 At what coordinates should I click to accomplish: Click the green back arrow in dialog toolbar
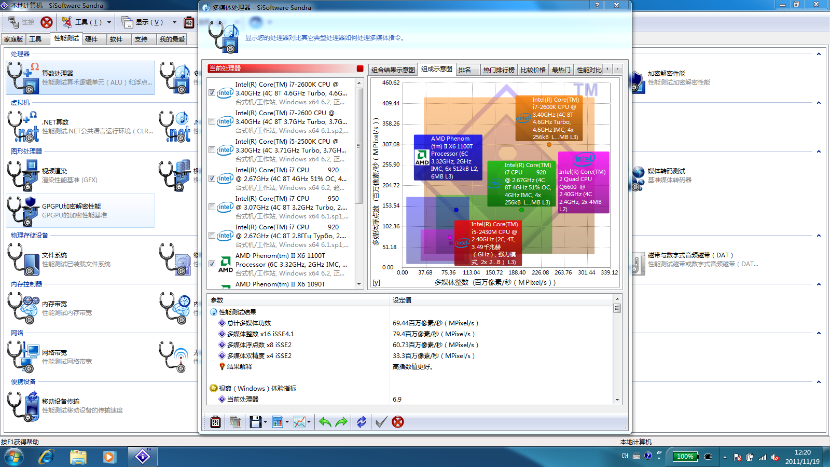pyautogui.click(x=325, y=422)
